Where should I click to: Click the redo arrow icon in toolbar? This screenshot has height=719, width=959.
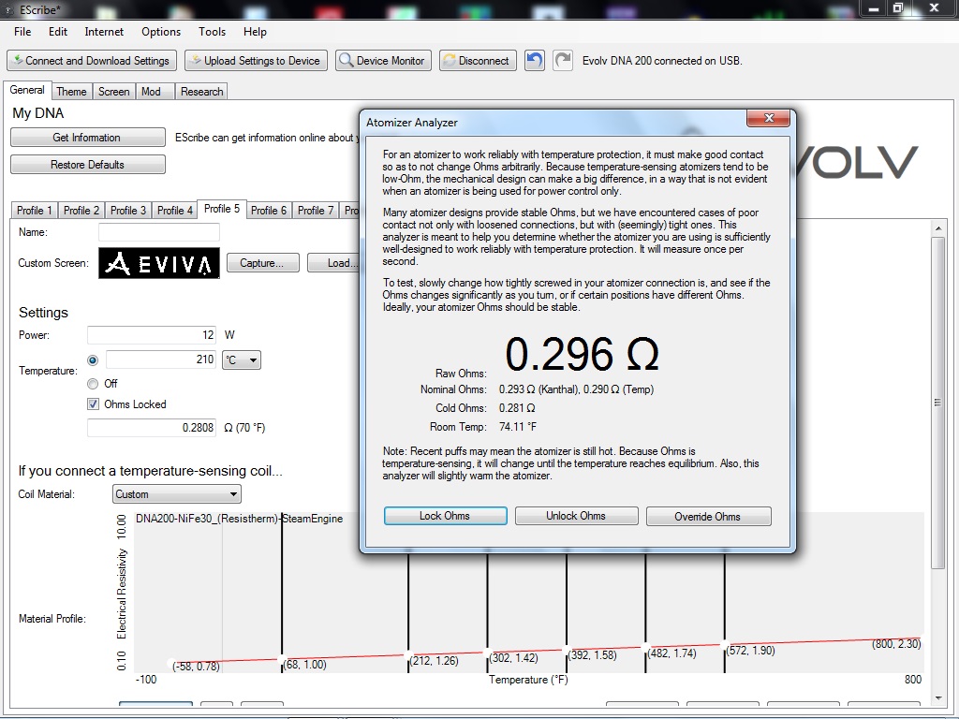(563, 61)
